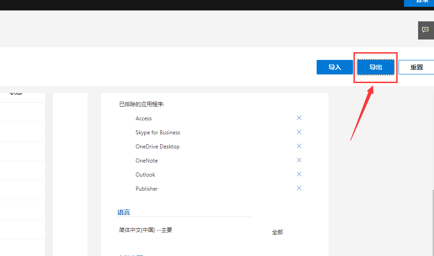The width and height of the screenshot is (434, 256).
Task: Remove OneNote from excluded apps
Action: click(x=299, y=160)
